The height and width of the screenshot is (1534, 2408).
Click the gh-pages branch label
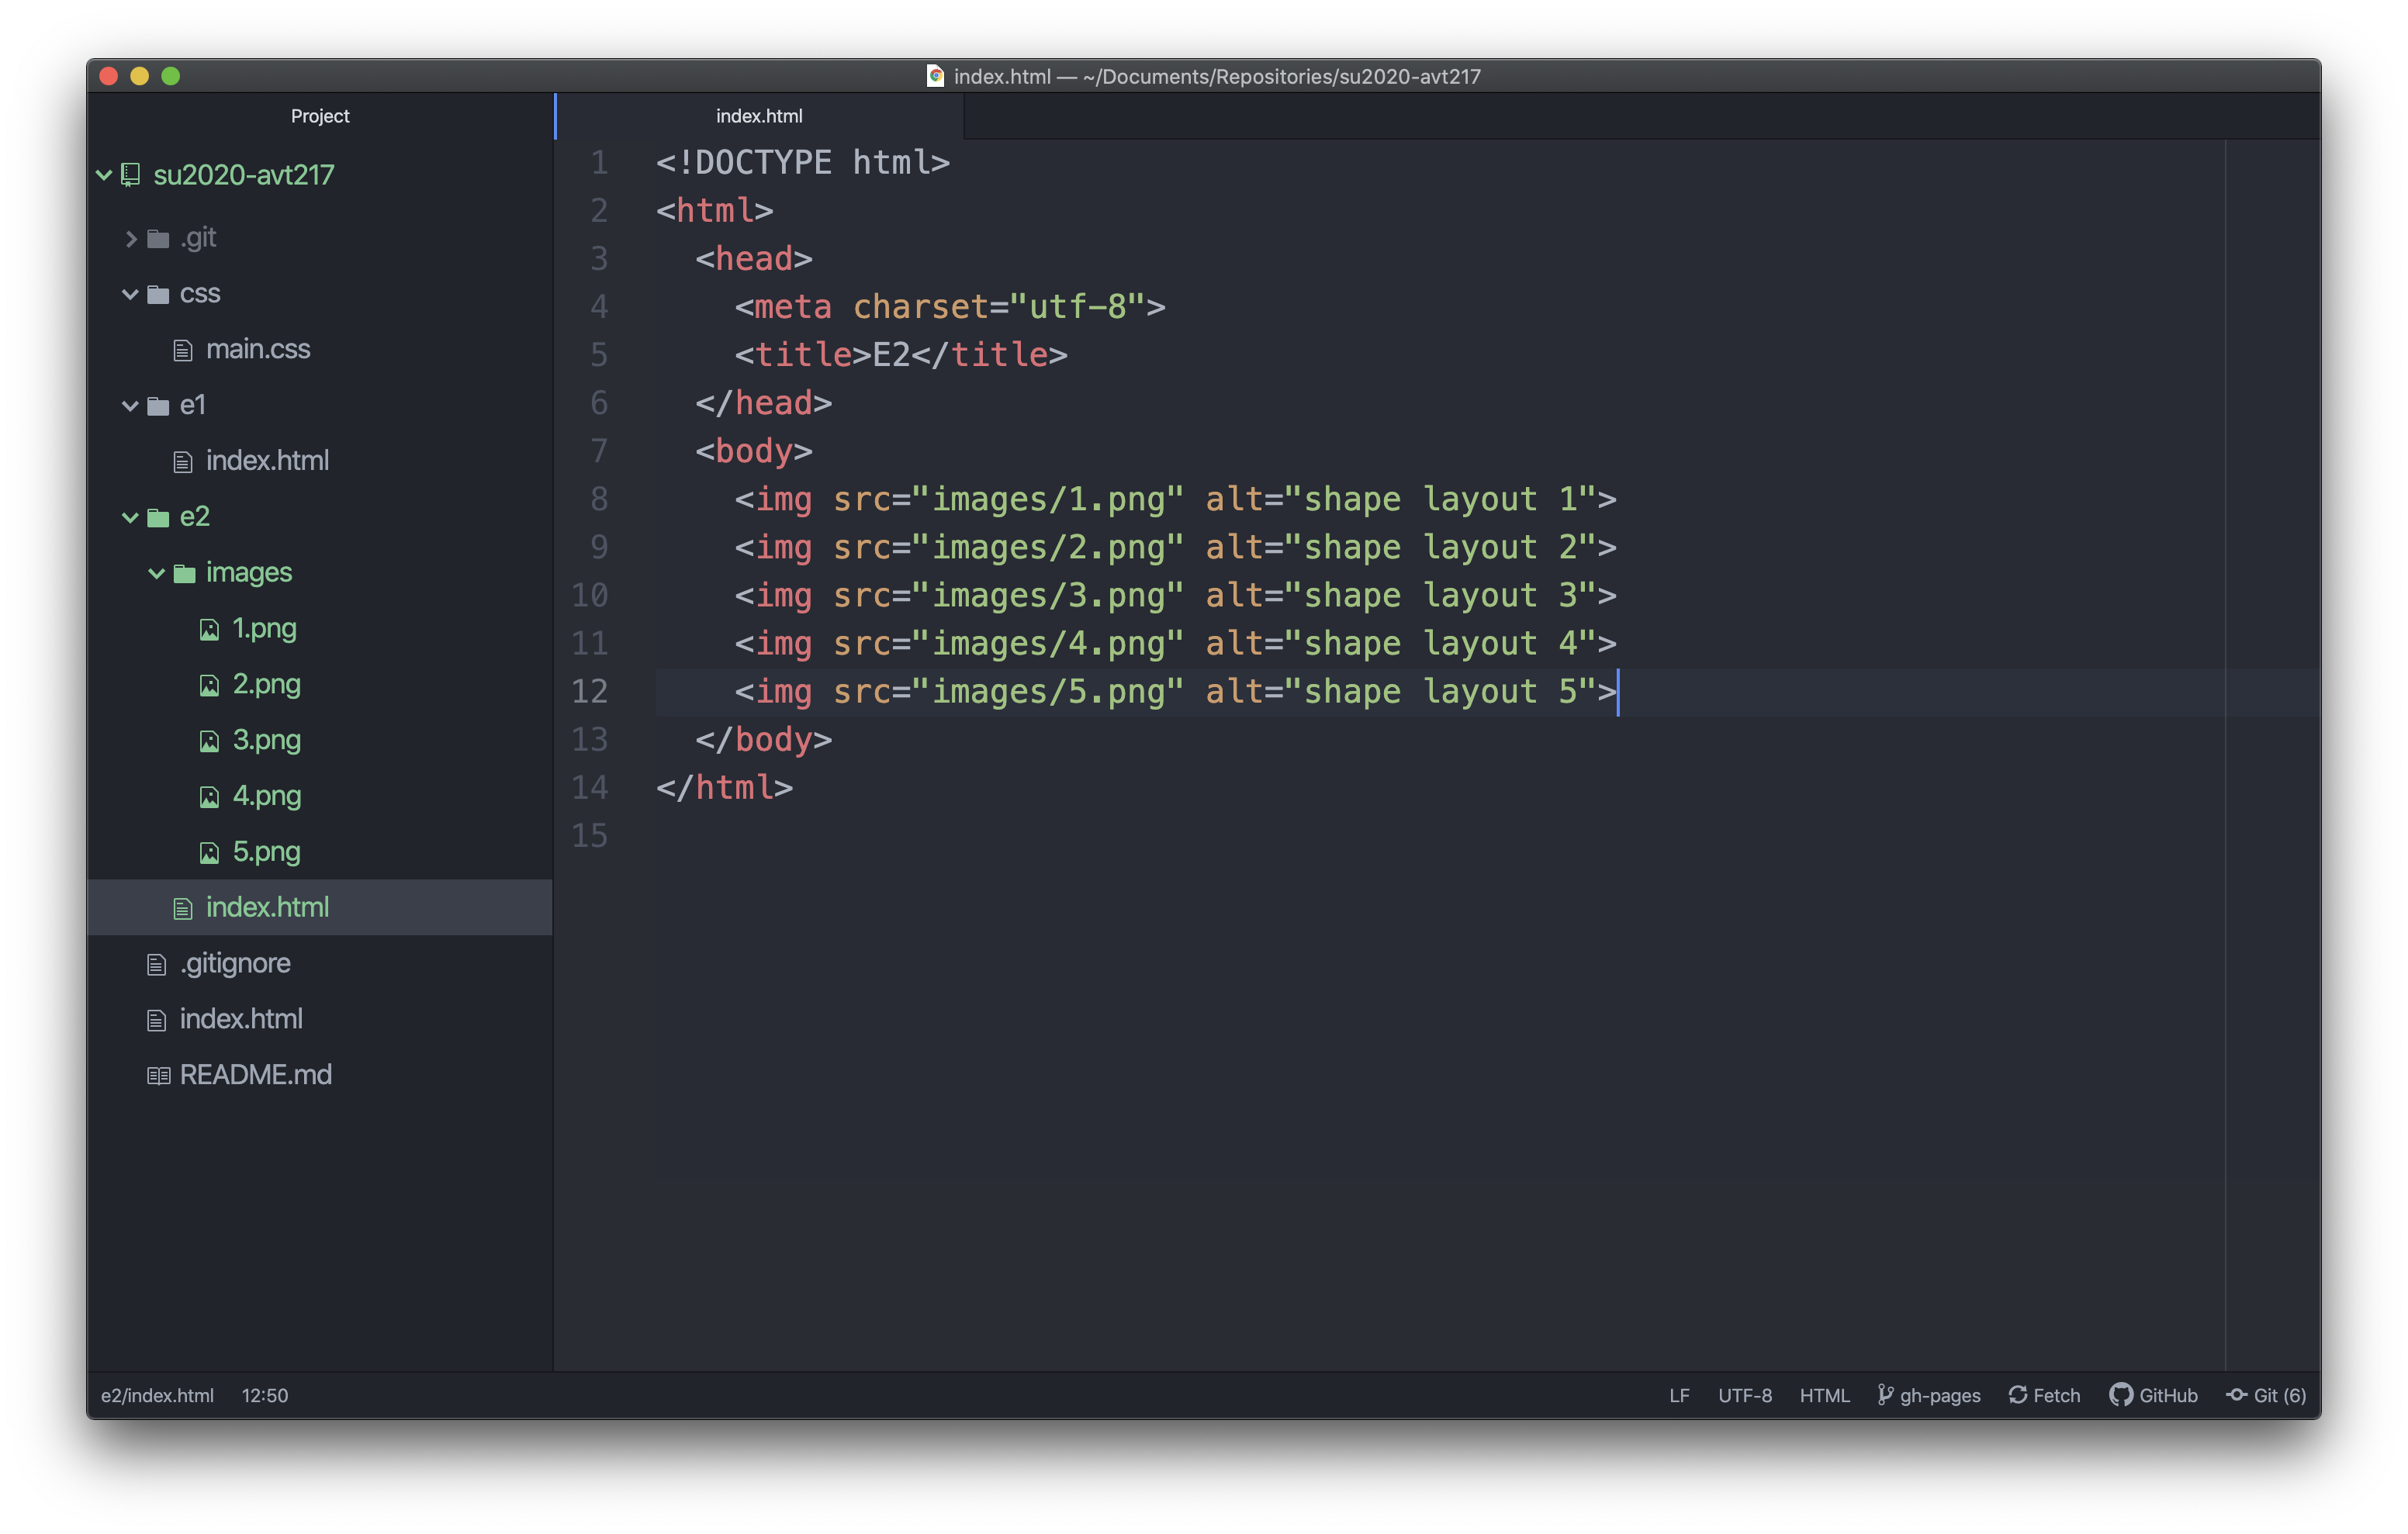1940,1395
